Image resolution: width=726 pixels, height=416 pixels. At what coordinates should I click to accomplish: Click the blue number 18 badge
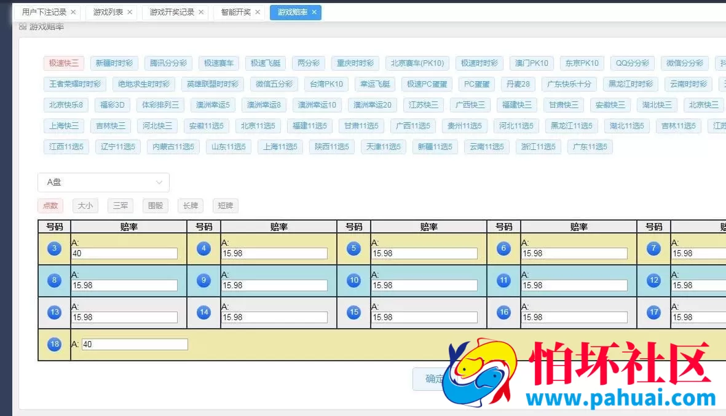click(54, 344)
